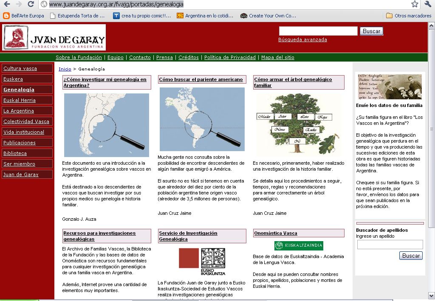The image size is (435, 301).
Task: Click the browser back arrow
Action: (7, 4)
